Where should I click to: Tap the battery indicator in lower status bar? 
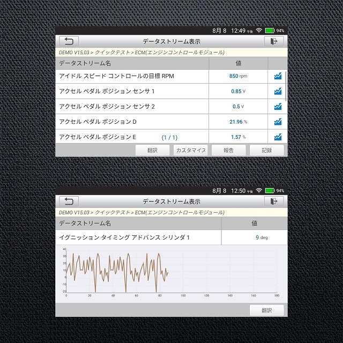click(x=270, y=191)
